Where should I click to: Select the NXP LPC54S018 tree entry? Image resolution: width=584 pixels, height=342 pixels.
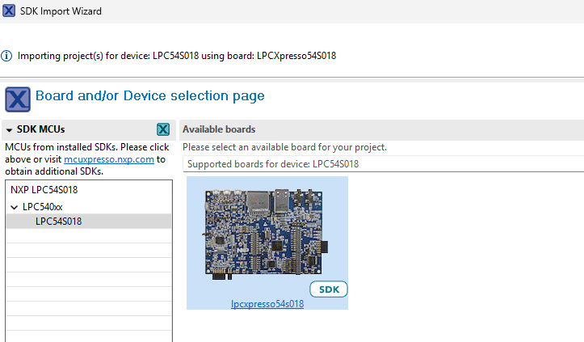[44, 190]
